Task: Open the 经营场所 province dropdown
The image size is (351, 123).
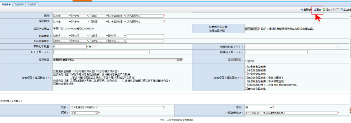Action: tap(62, 22)
